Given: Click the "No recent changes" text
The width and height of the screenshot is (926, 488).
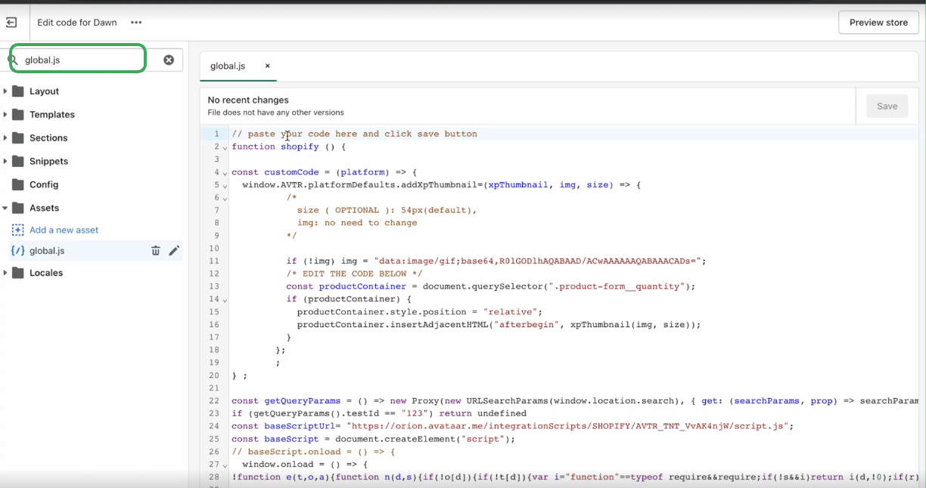Looking at the screenshot, I should click(248, 100).
